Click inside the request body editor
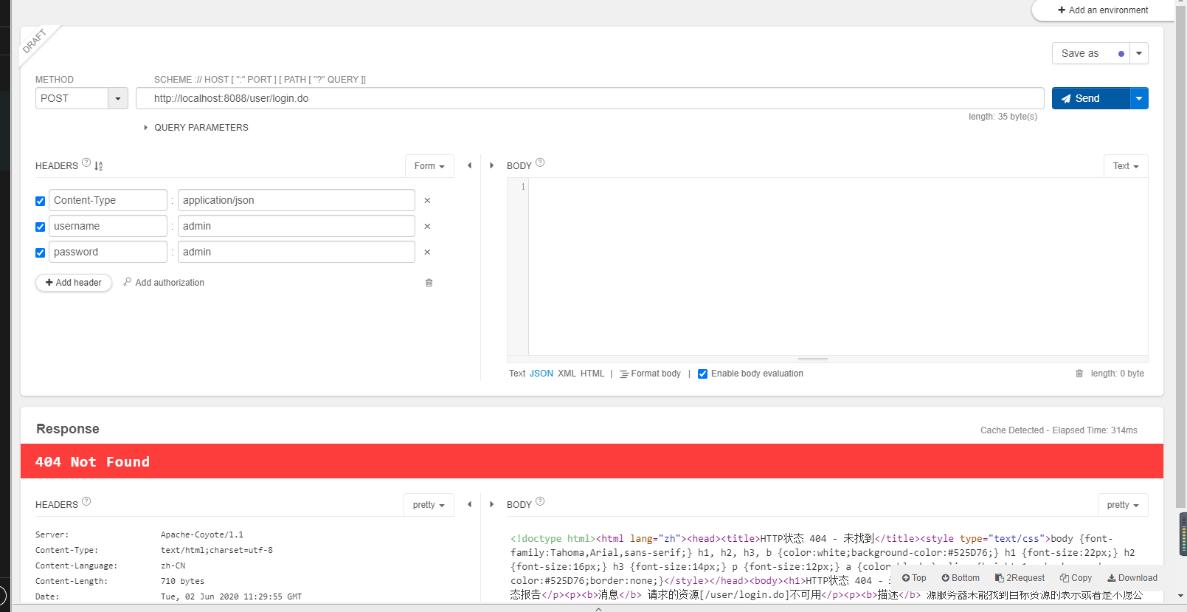 tap(837, 267)
